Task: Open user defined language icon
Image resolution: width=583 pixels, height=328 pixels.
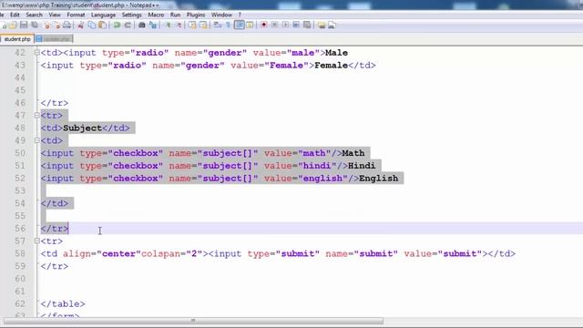Action: (250, 25)
